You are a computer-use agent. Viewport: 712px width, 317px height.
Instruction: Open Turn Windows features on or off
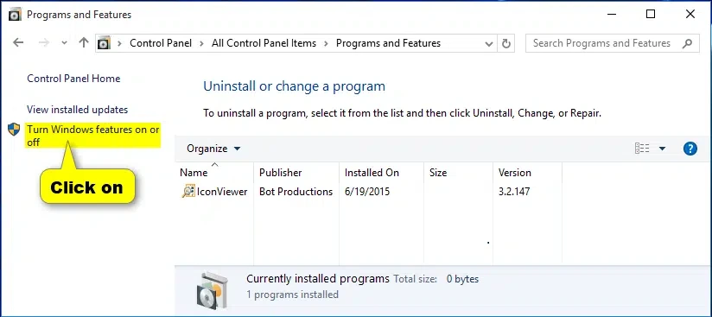(x=93, y=136)
